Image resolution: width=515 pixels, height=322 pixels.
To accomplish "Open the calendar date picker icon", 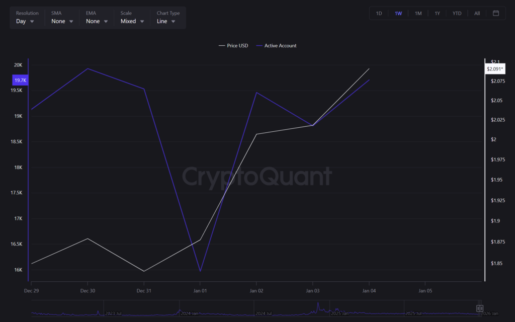I will [x=496, y=13].
